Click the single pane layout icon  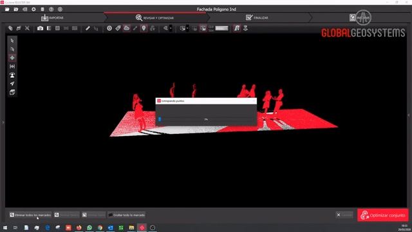[x=57, y=28]
